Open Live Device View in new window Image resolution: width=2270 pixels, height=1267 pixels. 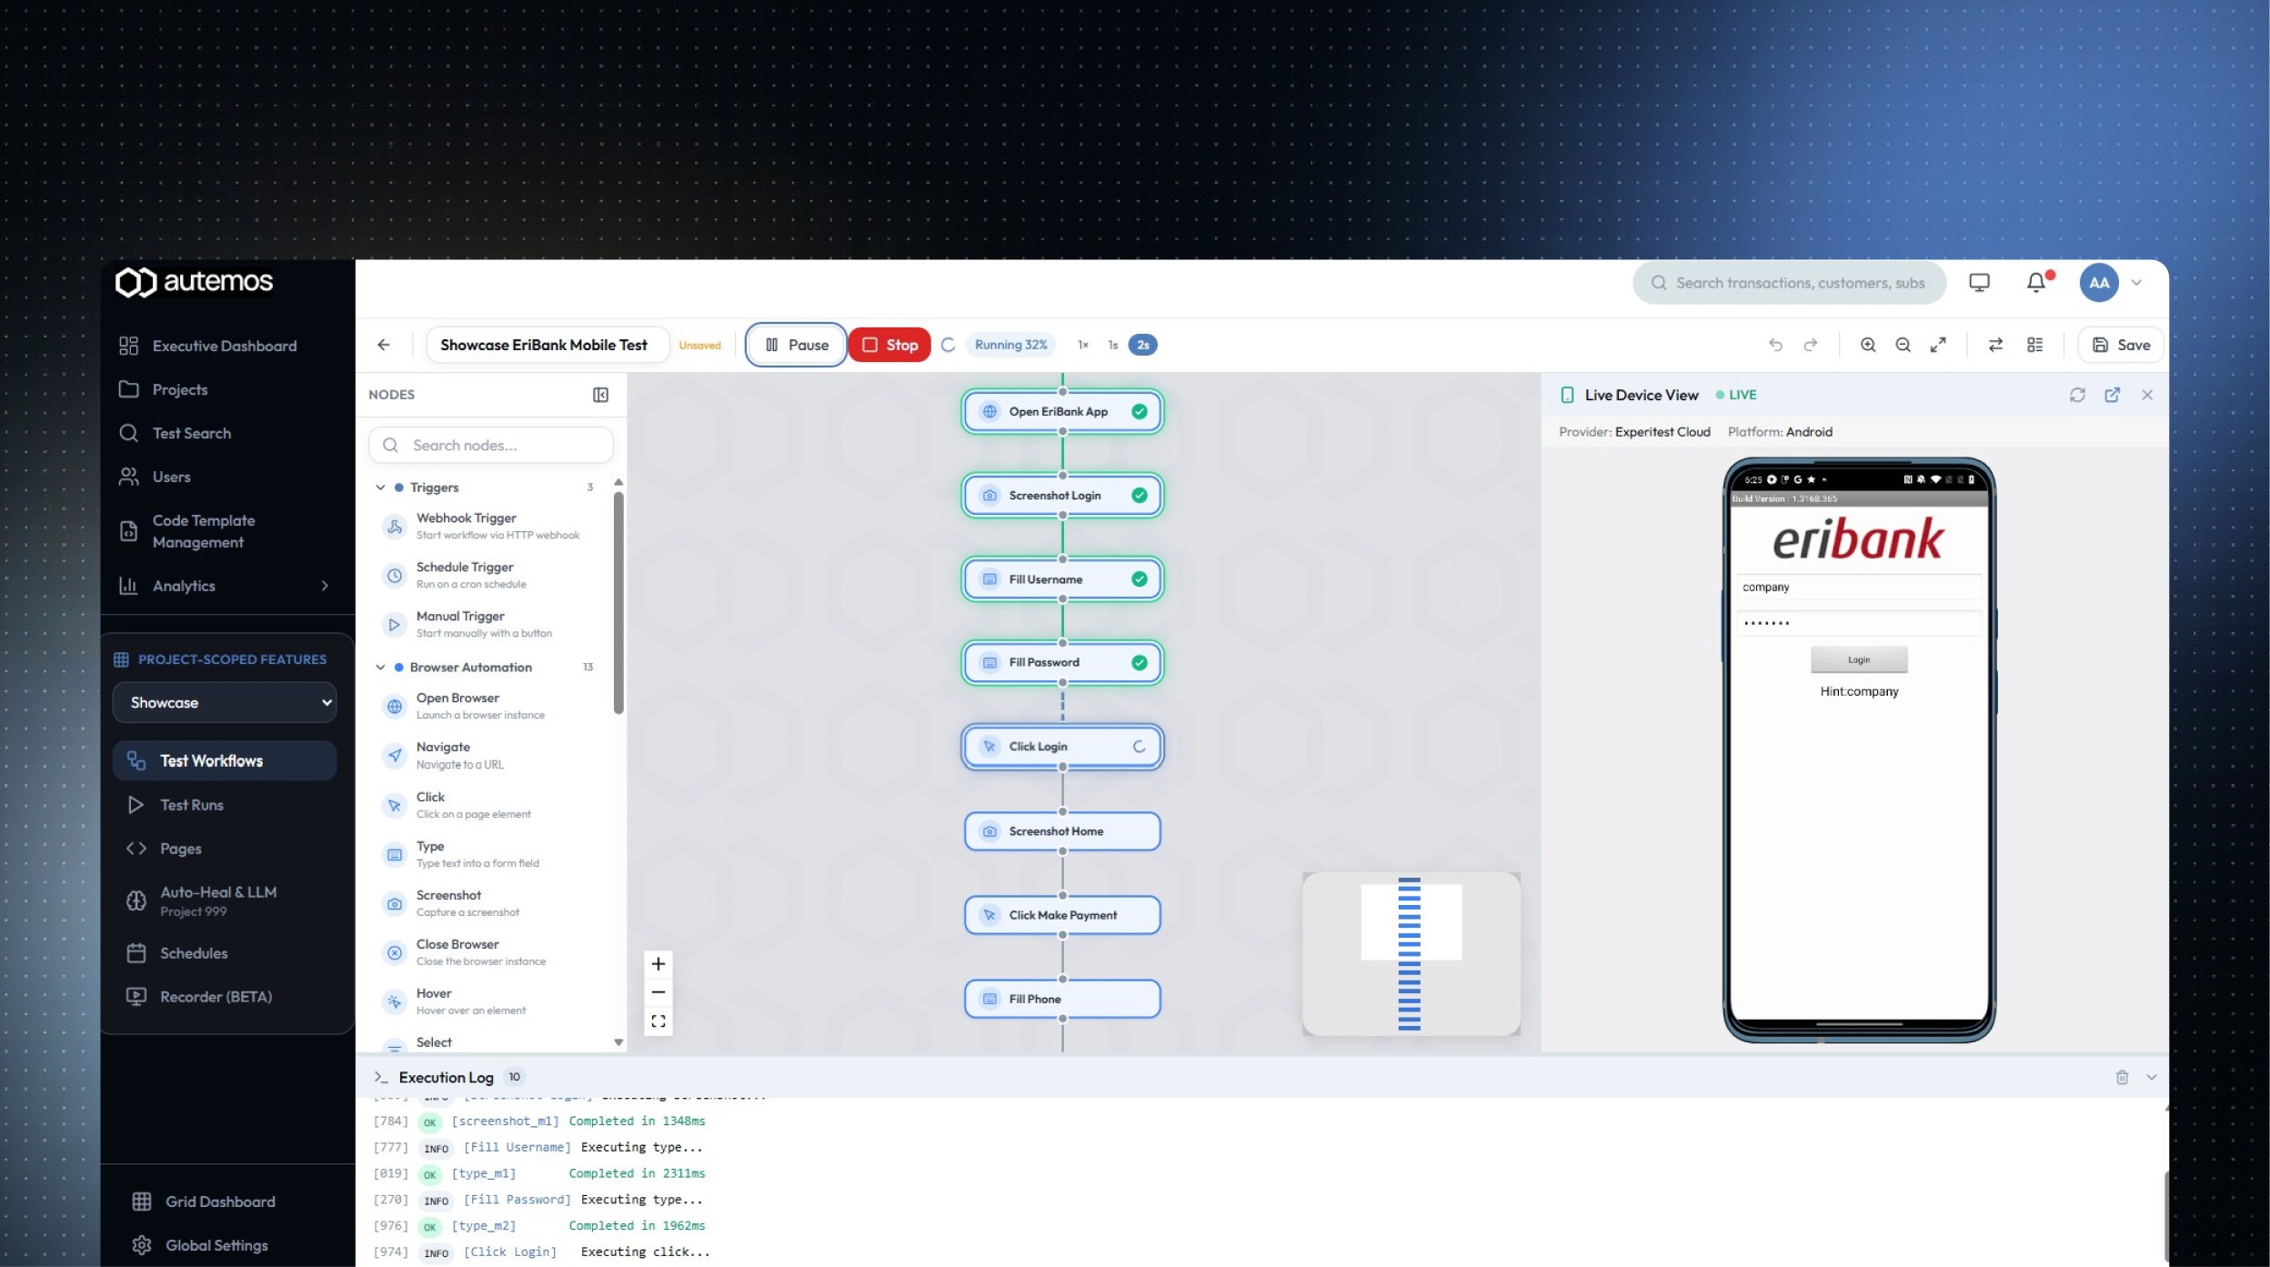[2113, 395]
